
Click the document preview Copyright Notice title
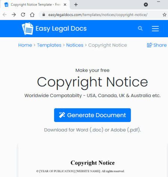pyautogui.click(x=93, y=163)
